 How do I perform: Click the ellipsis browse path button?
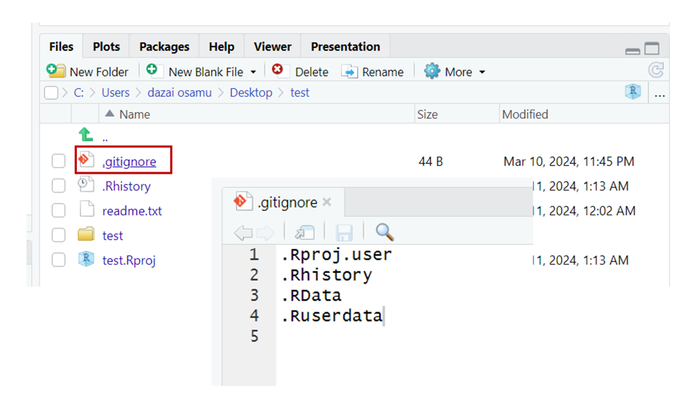(x=660, y=93)
